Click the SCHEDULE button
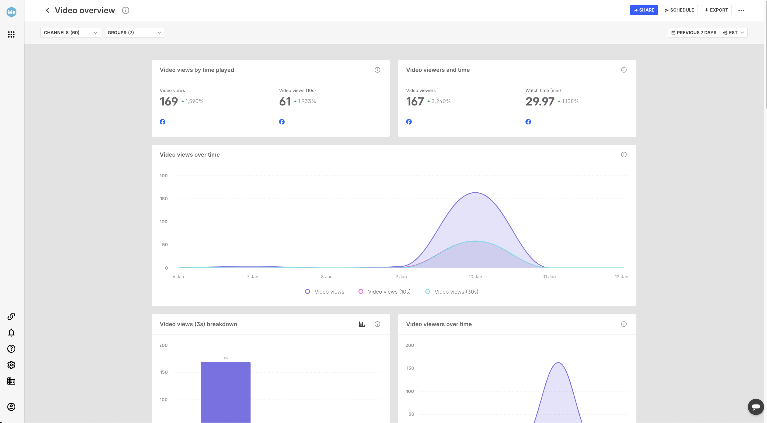Screen dimensions: 767x423 click(679, 10)
